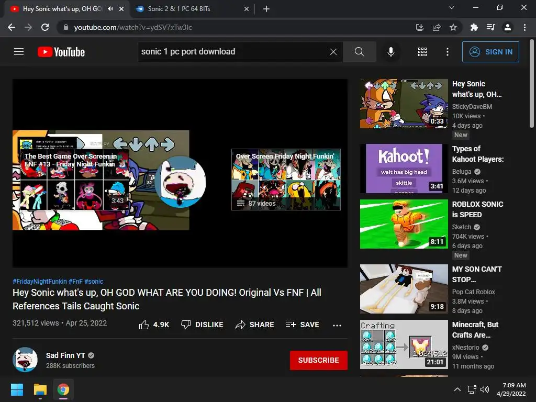536x402 pixels.
Task: Open File Explorer from taskbar
Action: point(40,389)
